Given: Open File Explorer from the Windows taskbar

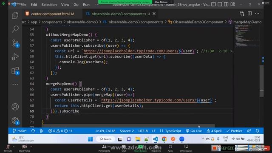Looking at the screenshot, I should pyautogui.click(x=138, y=139).
